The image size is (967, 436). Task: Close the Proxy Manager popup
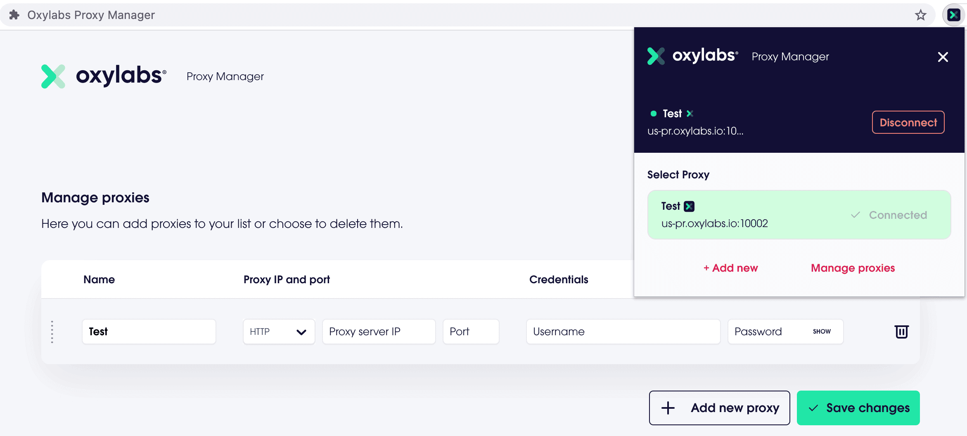click(x=943, y=57)
